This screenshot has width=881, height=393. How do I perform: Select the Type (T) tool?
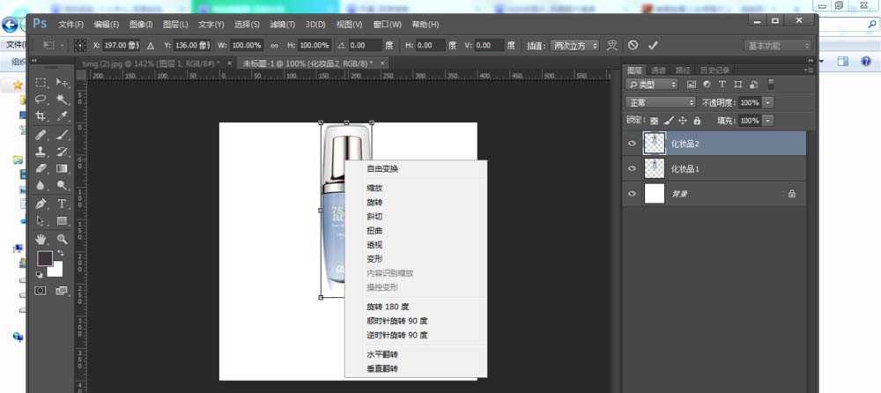click(x=63, y=204)
